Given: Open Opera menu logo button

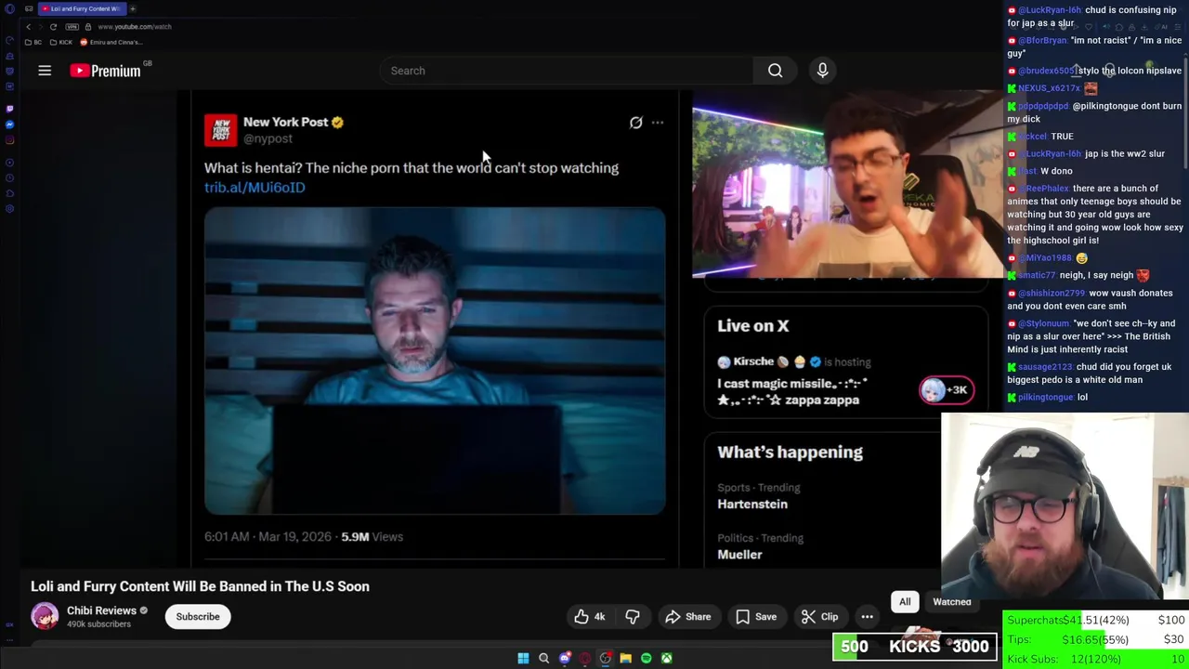Looking at the screenshot, I should 9,8.
